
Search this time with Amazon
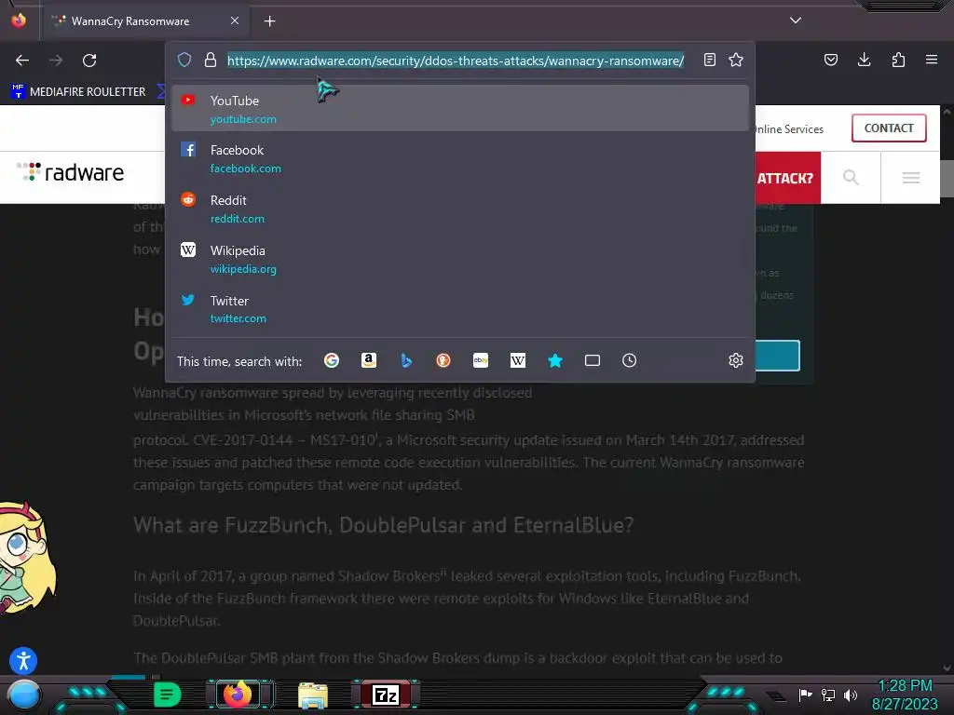369,360
